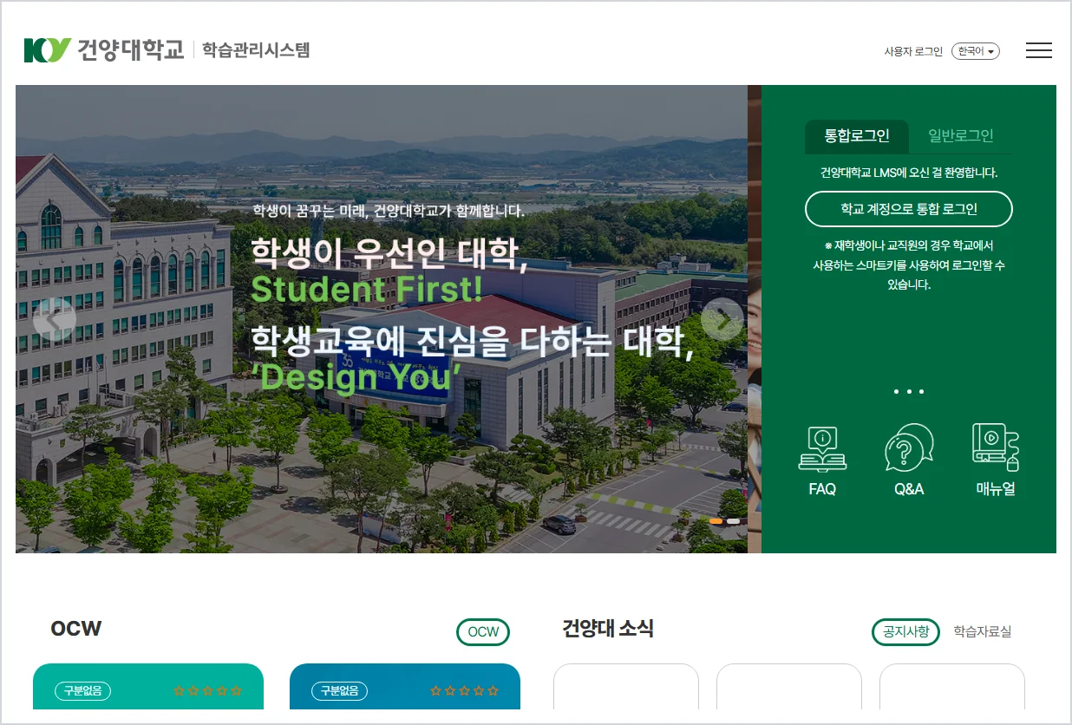1072x725 pixels.
Task: Go to previous banner slide arrow
Action: click(x=54, y=320)
